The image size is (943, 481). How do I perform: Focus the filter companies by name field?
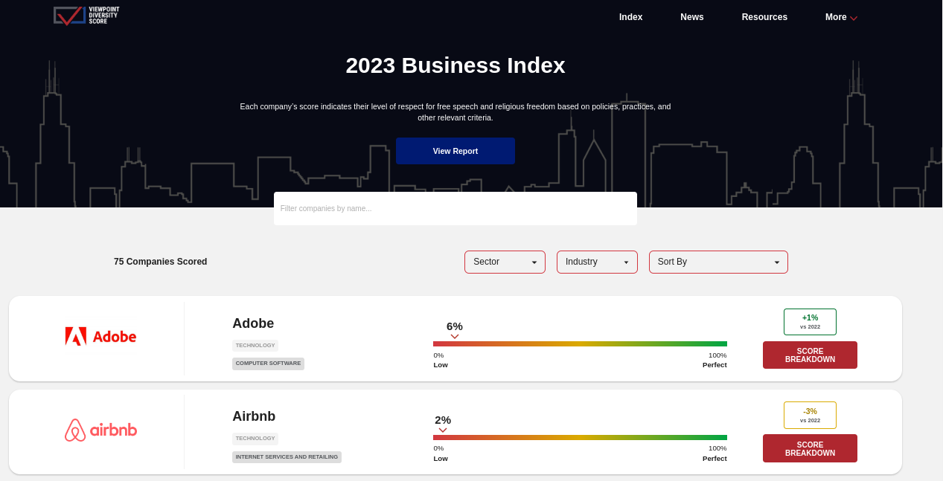pyautogui.click(x=455, y=208)
